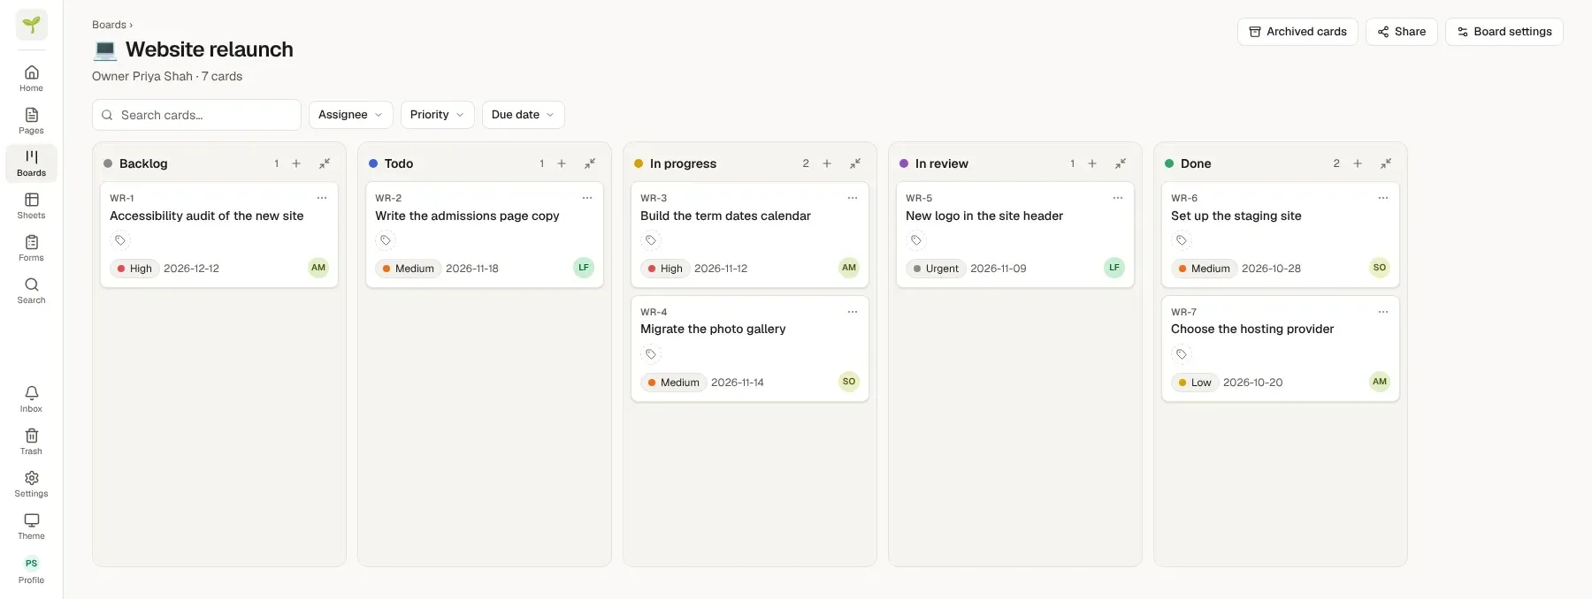Screen dimensions: 1592x599
Task: Click Urgent priority badge on WR-5
Action: 936,269
